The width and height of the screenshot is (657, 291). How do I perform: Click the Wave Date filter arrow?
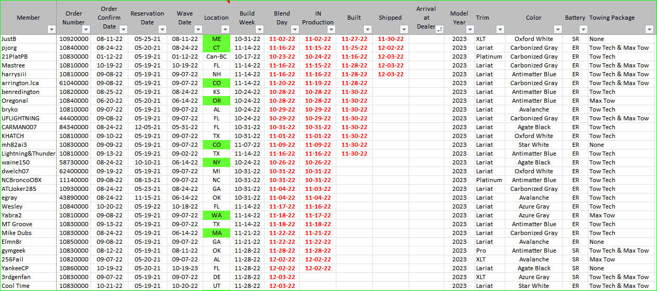pyautogui.click(x=198, y=30)
